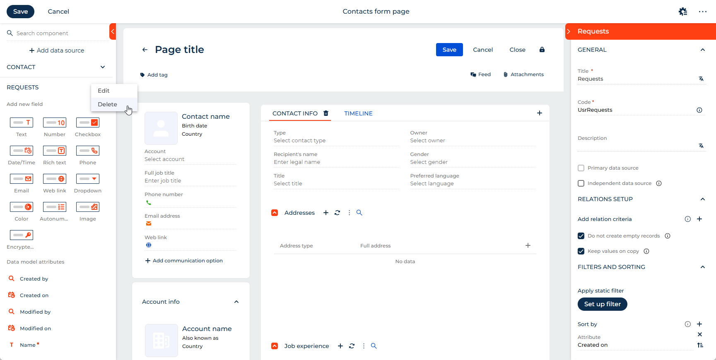Open the search on Job experience list

[x=374, y=346]
